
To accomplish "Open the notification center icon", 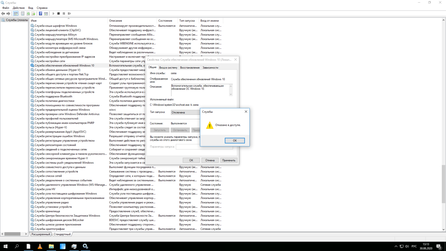I will [x=439, y=247].
